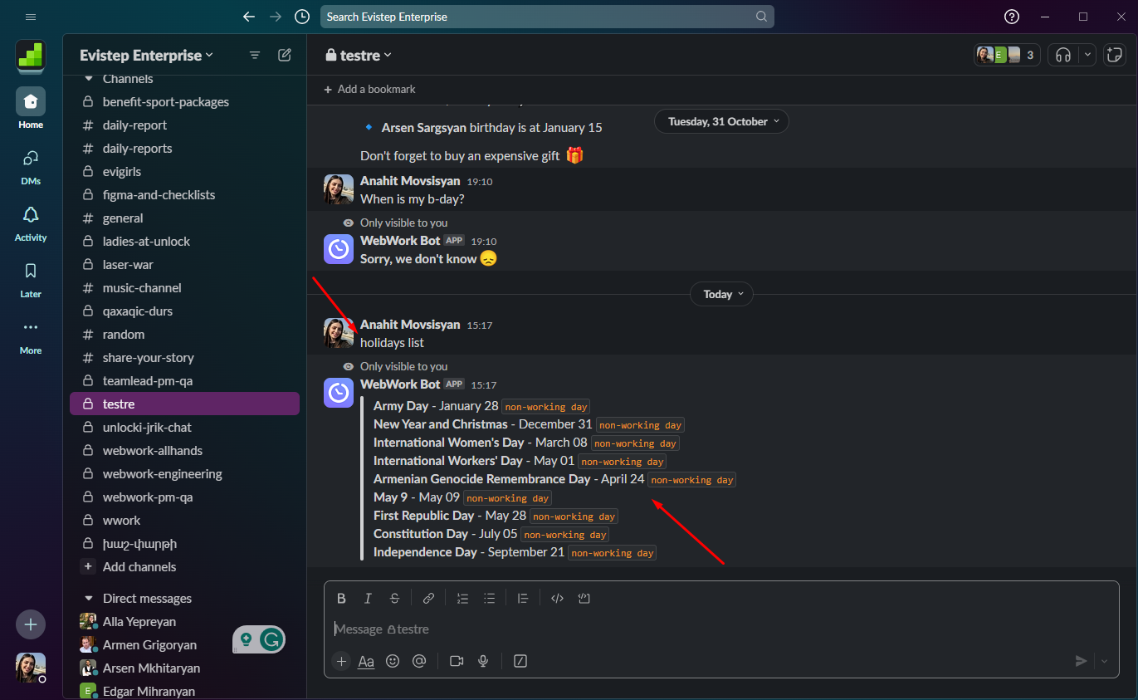Record an audio clip with microphone
Screen dimensions: 1138x700
tap(483, 661)
